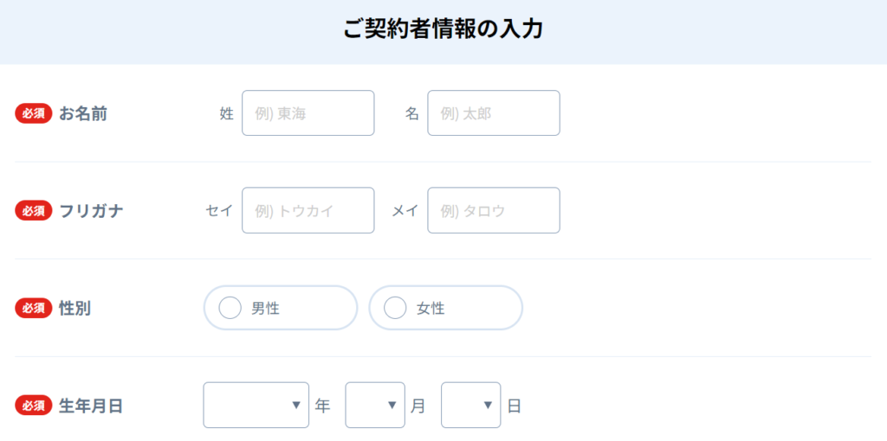Open the birth day dropdown
The width and height of the screenshot is (887, 441).
tap(470, 405)
